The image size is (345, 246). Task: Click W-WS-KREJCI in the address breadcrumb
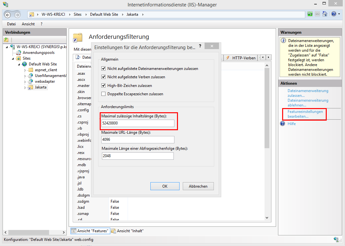click(x=54, y=14)
